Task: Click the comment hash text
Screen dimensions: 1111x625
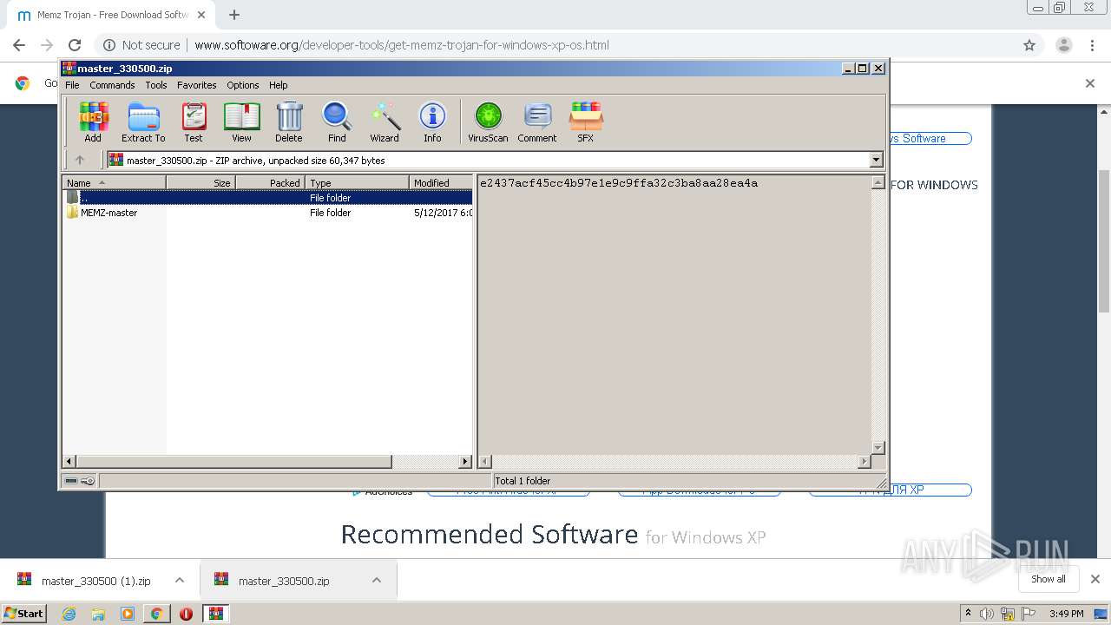Action: click(x=619, y=183)
